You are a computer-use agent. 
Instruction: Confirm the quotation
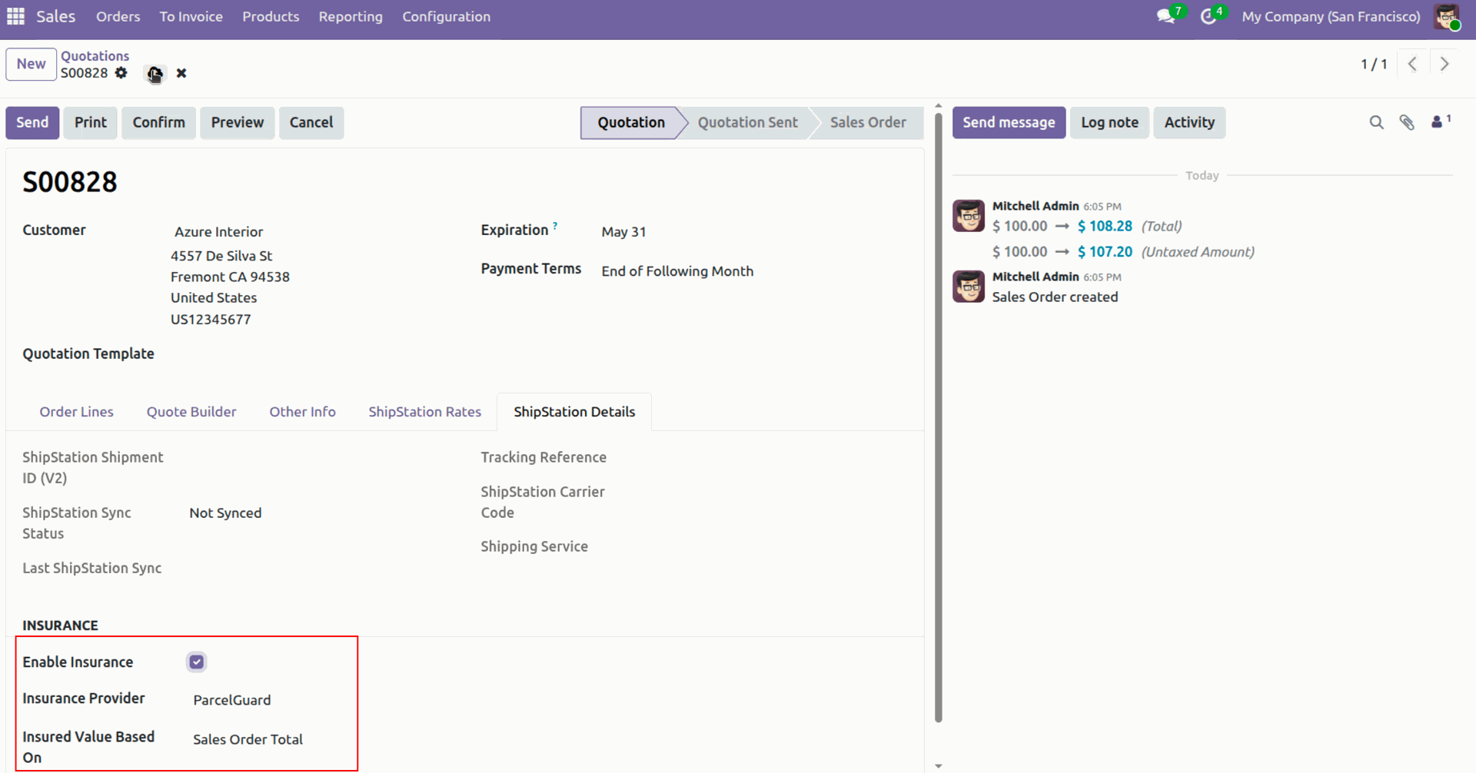158,123
